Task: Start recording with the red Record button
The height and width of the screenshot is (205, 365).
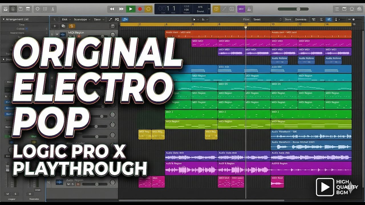Action: 140,9
